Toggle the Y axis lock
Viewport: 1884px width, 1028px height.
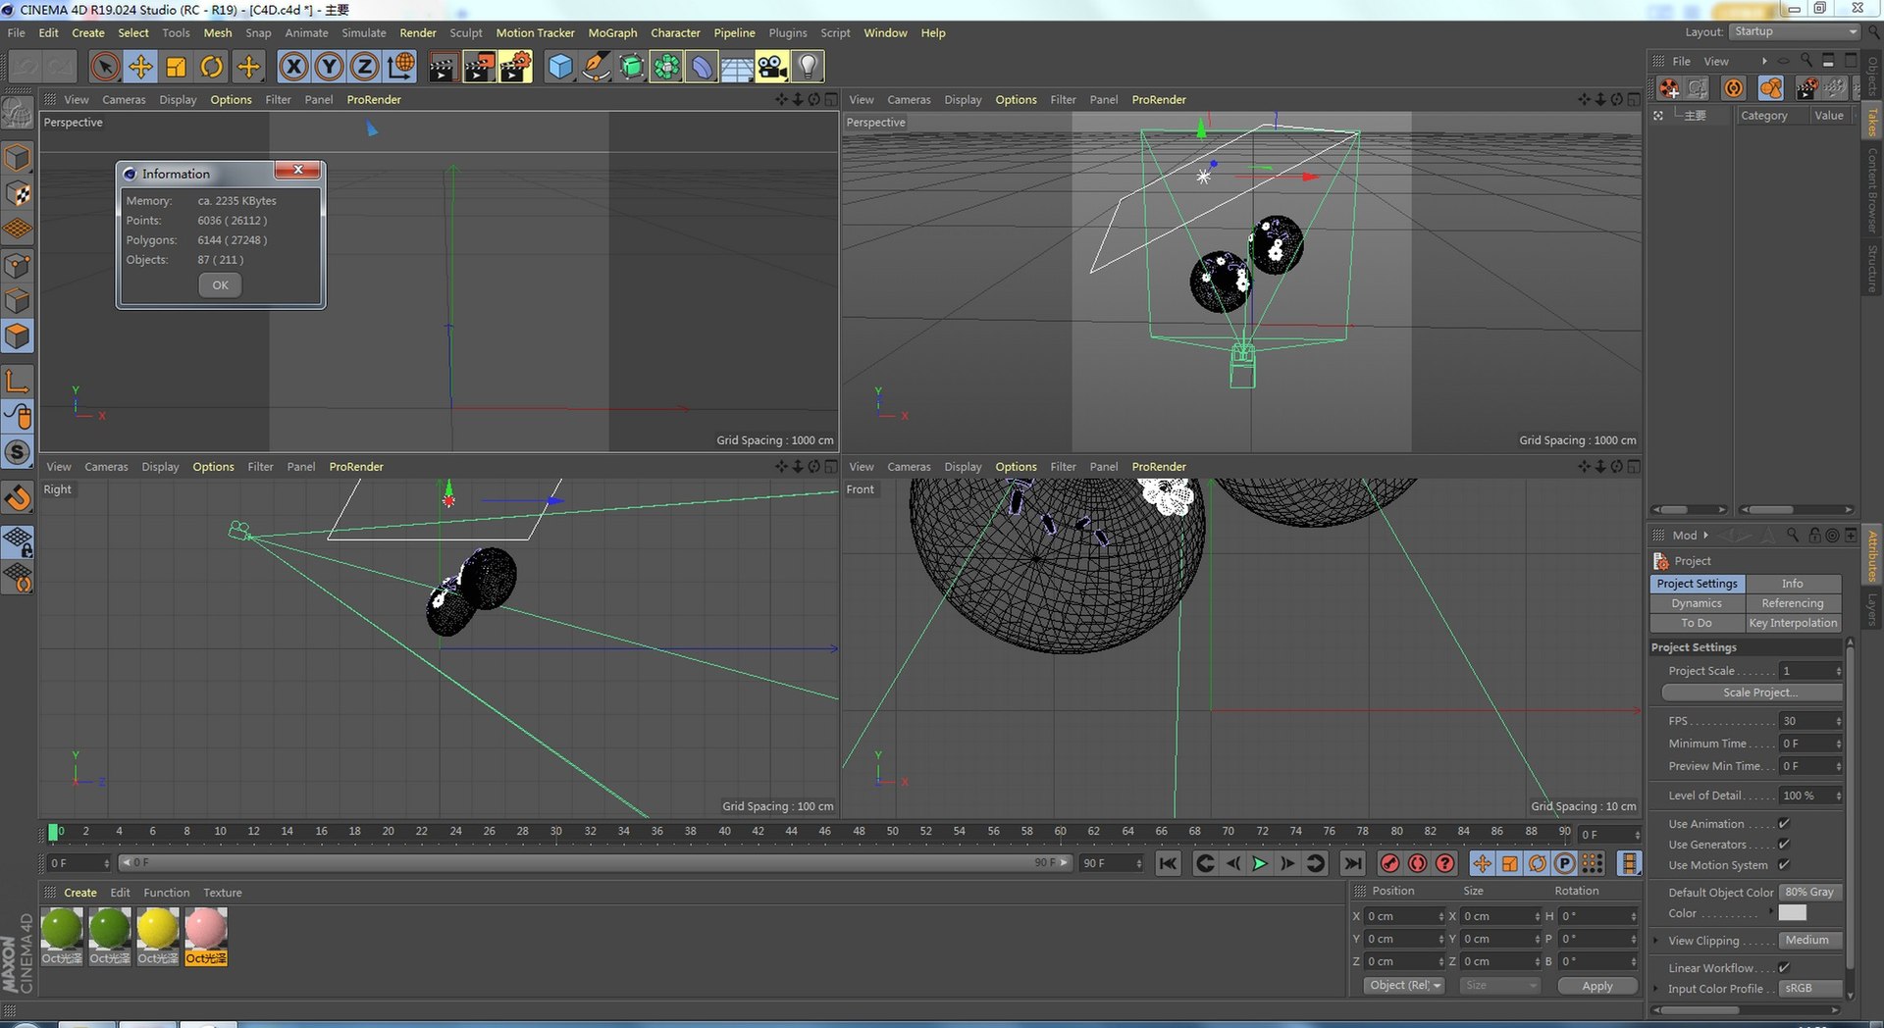tap(329, 67)
